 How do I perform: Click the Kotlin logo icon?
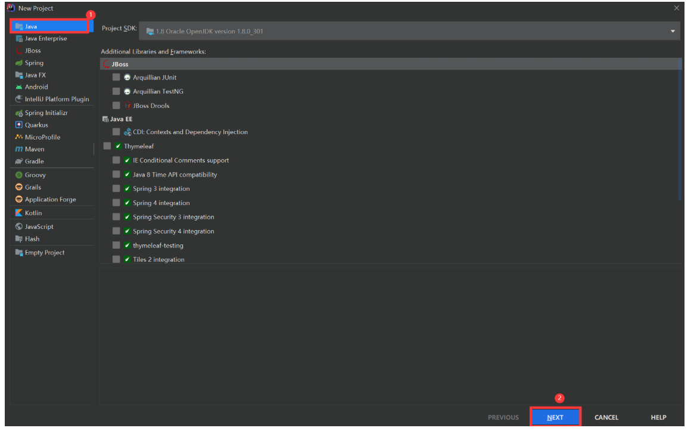pyautogui.click(x=18, y=213)
